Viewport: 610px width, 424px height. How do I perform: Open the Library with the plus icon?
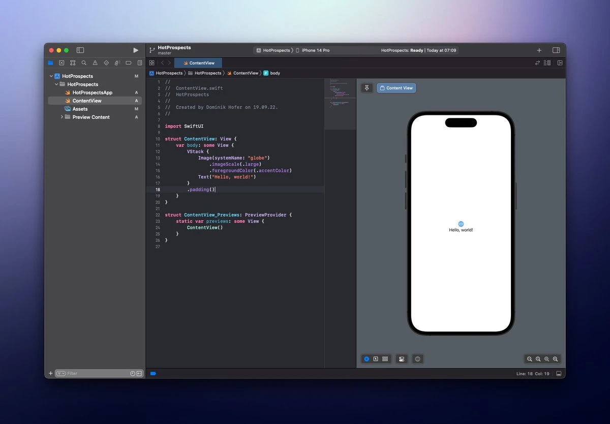point(539,50)
